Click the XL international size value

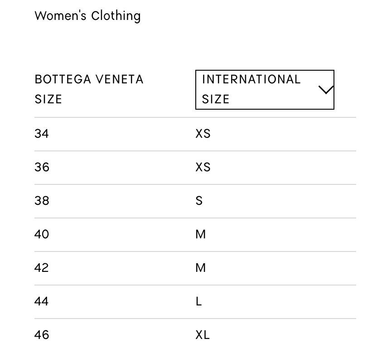pyautogui.click(x=203, y=335)
